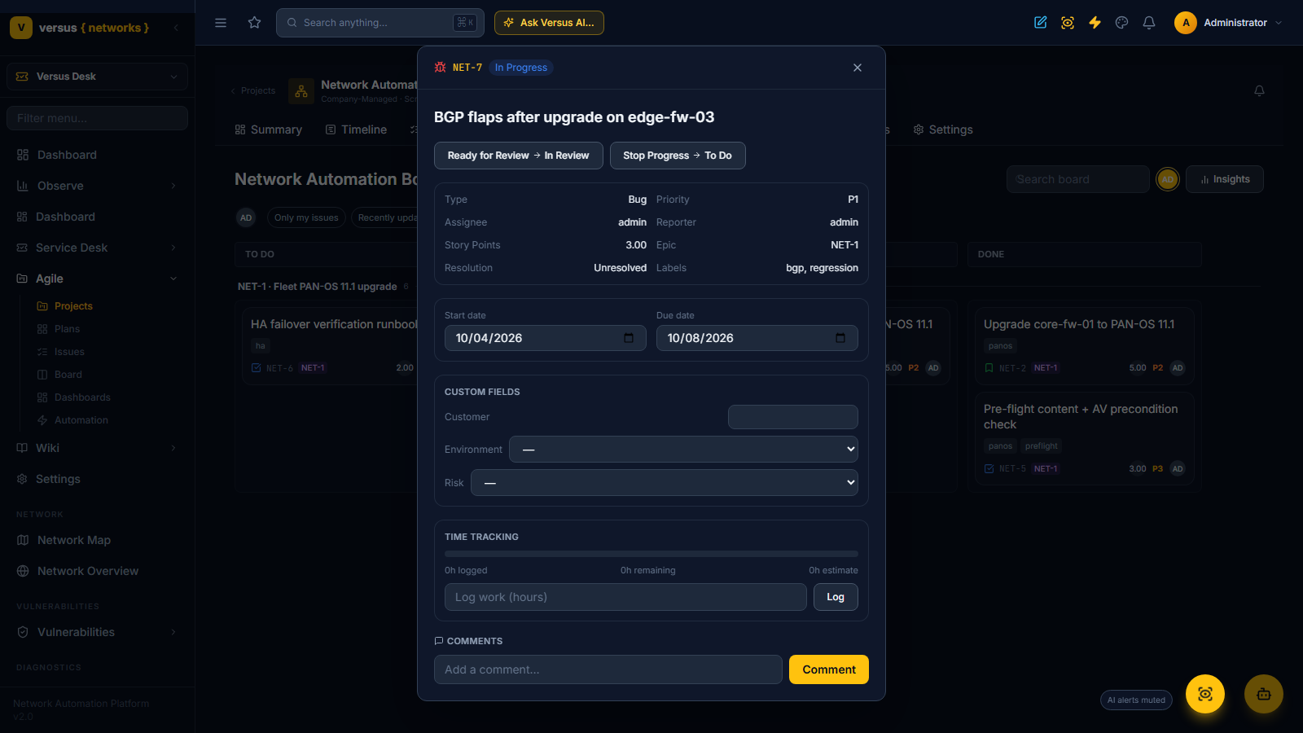The image size is (1303, 733).
Task: Expand the Service Desk sidebar section
Action: [x=97, y=248]
